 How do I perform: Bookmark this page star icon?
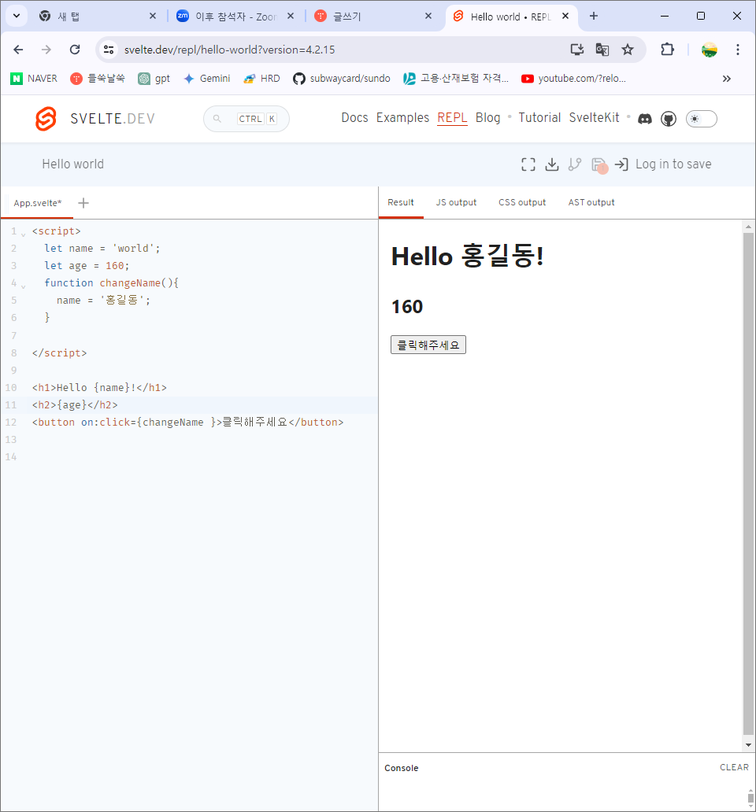coord(628,50)
